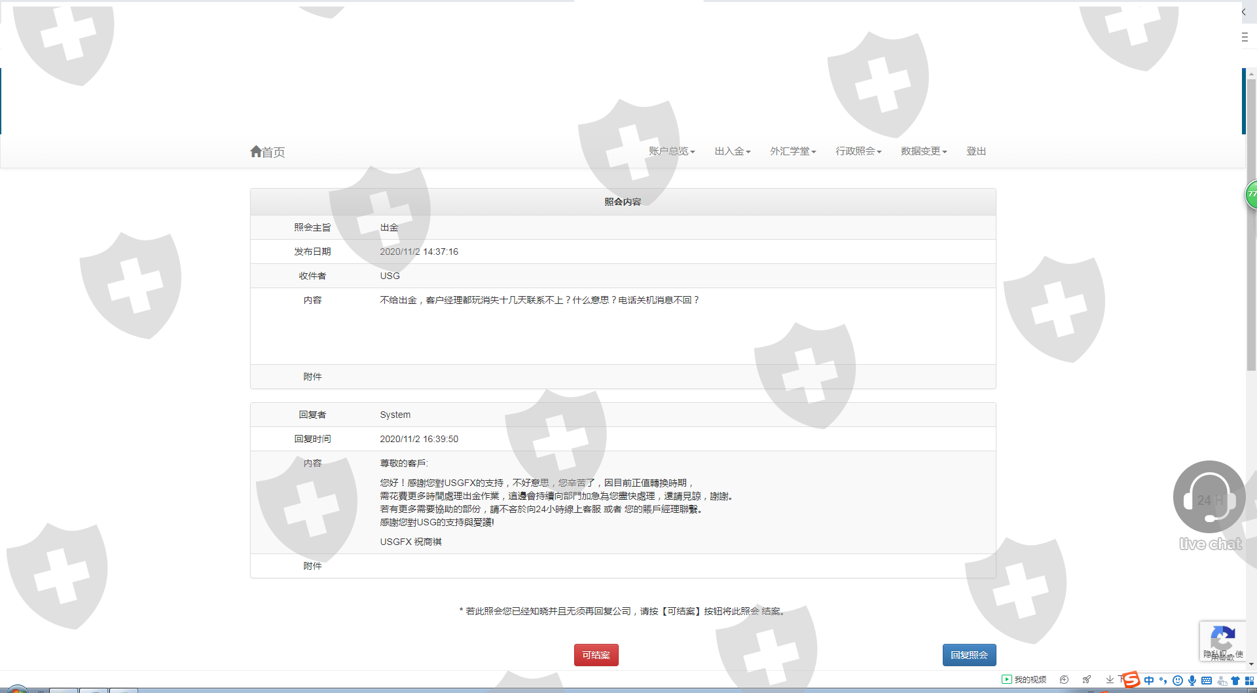The height and width of the screenshot is (693, 1257).
Task: Click the Sogou skin shirt icon
Action: [x=1235, y=681]
